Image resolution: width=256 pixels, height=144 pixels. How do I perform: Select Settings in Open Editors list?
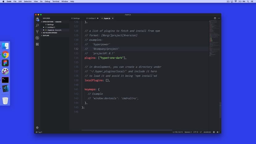coord(50,24)
